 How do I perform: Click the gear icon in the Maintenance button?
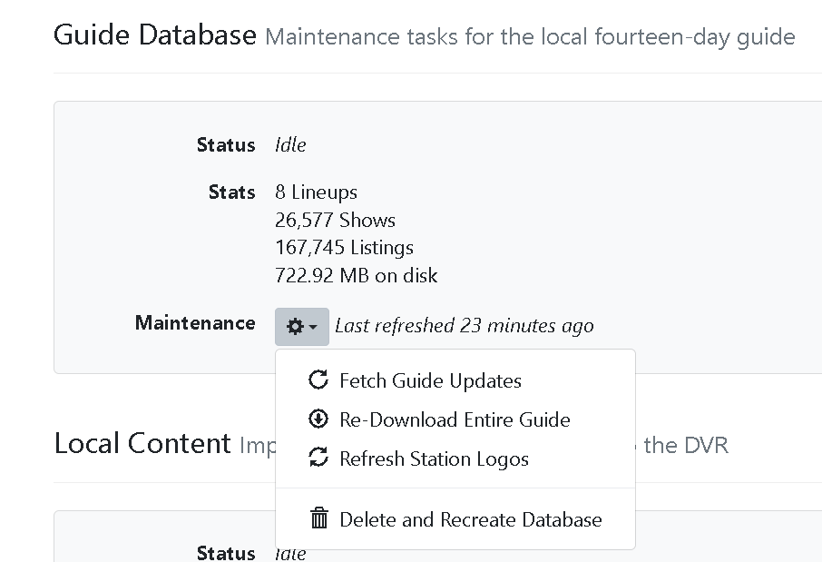295,327
